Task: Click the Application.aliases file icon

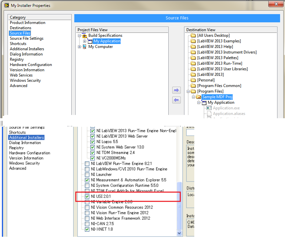Action: 209,114
